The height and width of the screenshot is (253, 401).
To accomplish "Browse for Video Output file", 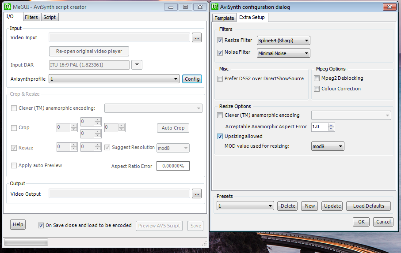I will (197, 193).
